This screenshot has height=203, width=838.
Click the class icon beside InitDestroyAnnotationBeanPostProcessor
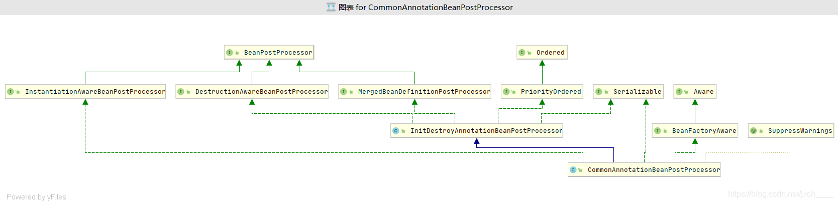(x=396, y=131)
